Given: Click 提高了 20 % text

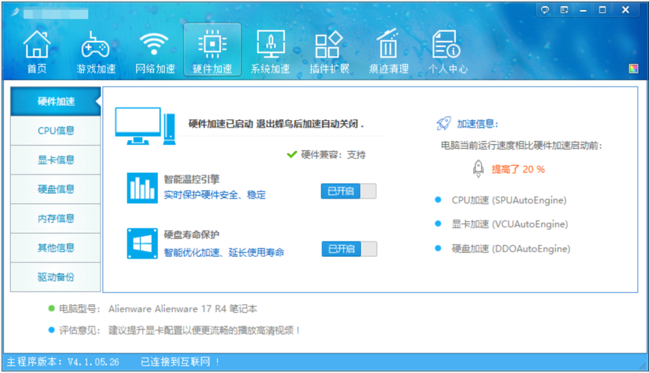Looking at the screenshot, I should coord(518,169).
